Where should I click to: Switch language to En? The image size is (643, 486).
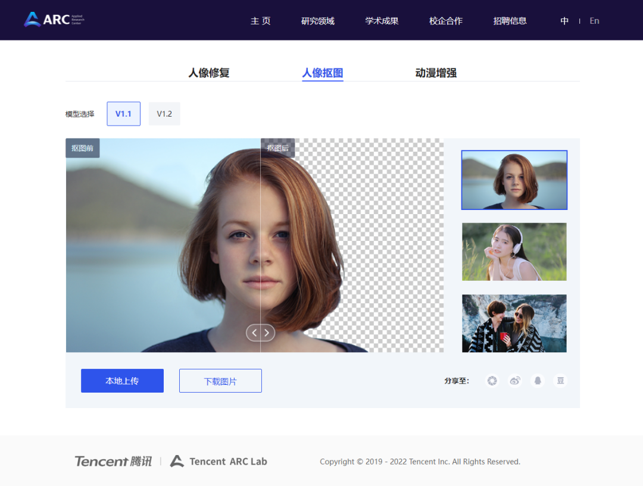pyautogui.click(x=594, y=21)
